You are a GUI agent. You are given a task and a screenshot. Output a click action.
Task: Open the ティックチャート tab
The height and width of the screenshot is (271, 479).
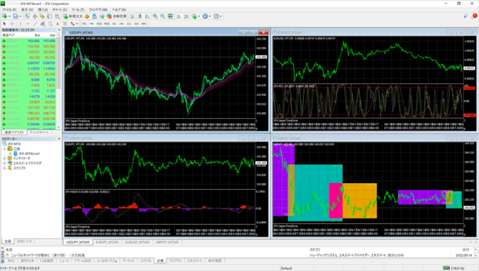pos(41,132)
